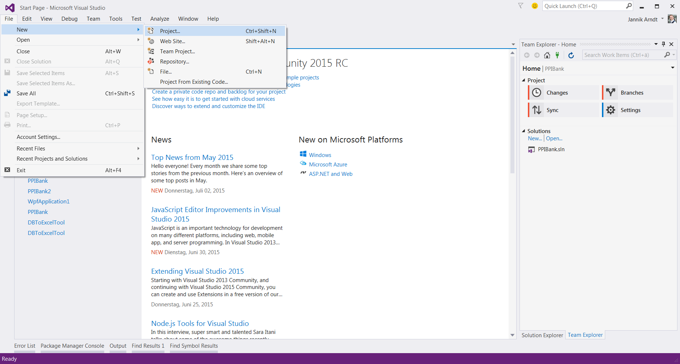
Task: Click the Manage Connections plug icon
Action: point(557,55)
